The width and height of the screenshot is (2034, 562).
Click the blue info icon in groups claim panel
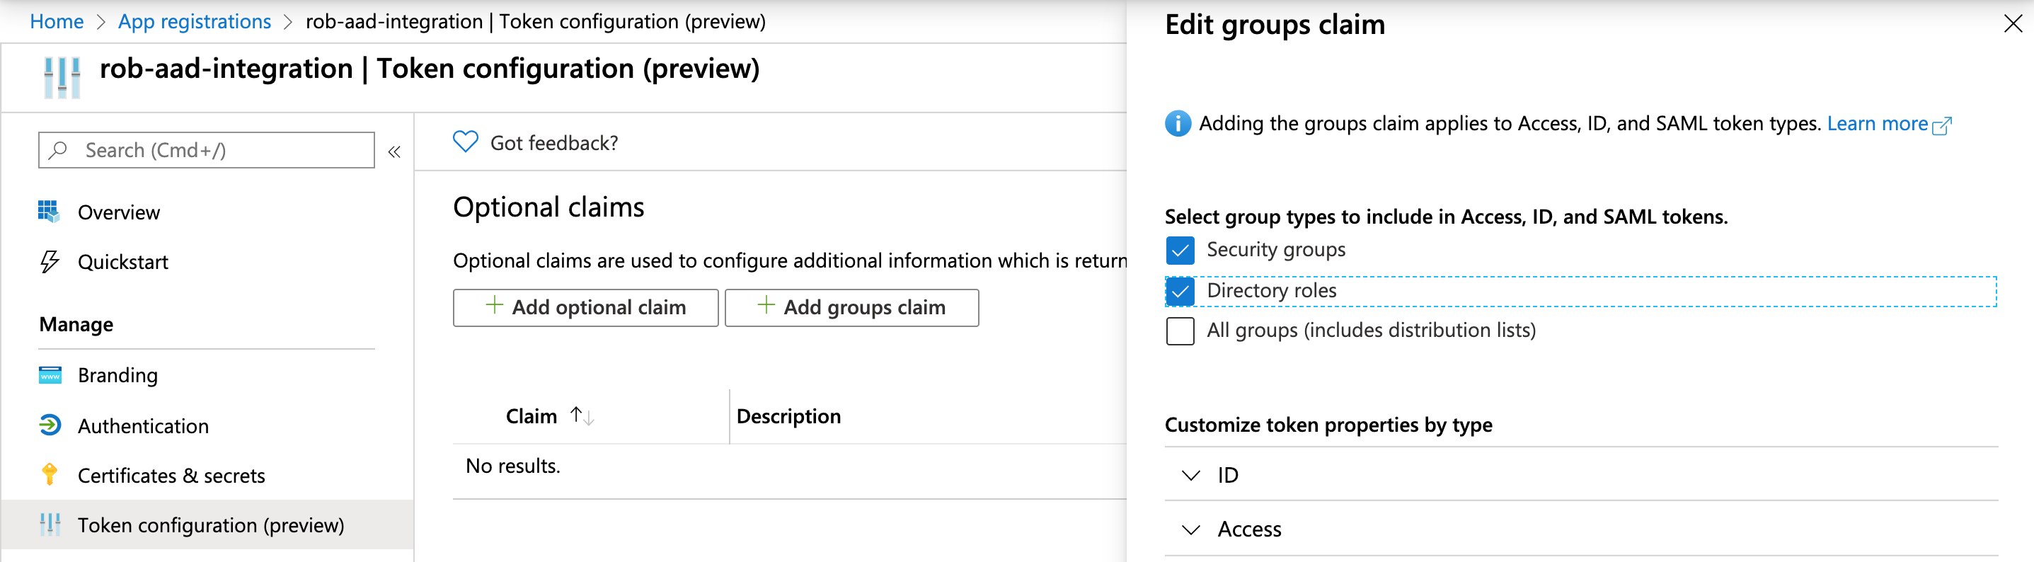[x=1177, y=124]
